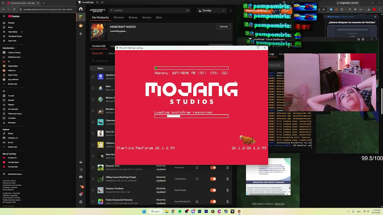
Task: Open Steam from the taskbar
Action: 226,211
